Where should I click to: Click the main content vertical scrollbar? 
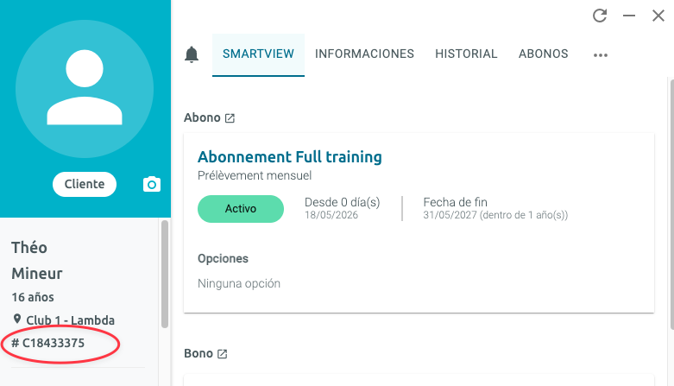(x=671, y=205)
